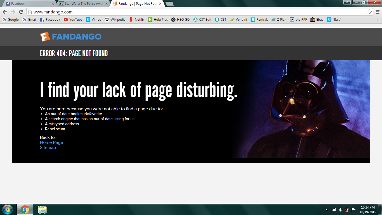Click the Chrome taskbar icon
This screenshot has height=215, width=382.
point(25,209)
